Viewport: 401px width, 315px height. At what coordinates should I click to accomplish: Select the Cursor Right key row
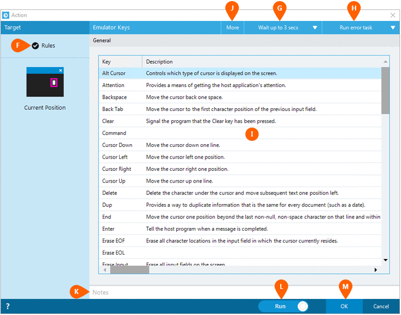click(240, 169)
